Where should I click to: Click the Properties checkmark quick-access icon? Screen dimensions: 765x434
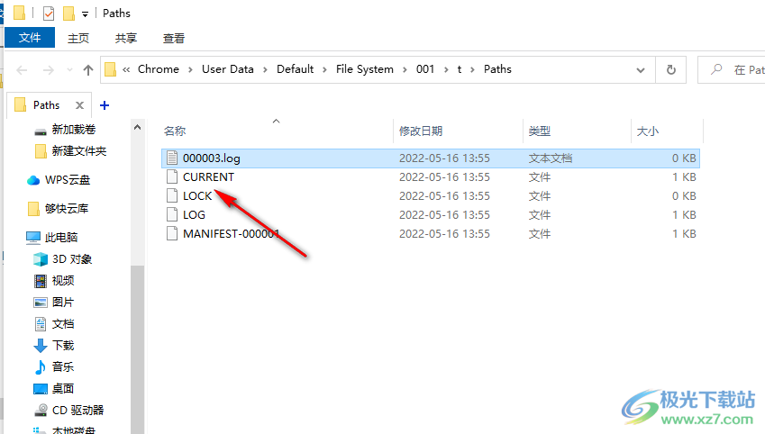pos(49,14)
